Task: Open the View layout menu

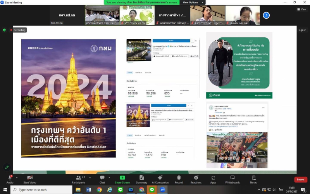Action: tap(301, 9)
